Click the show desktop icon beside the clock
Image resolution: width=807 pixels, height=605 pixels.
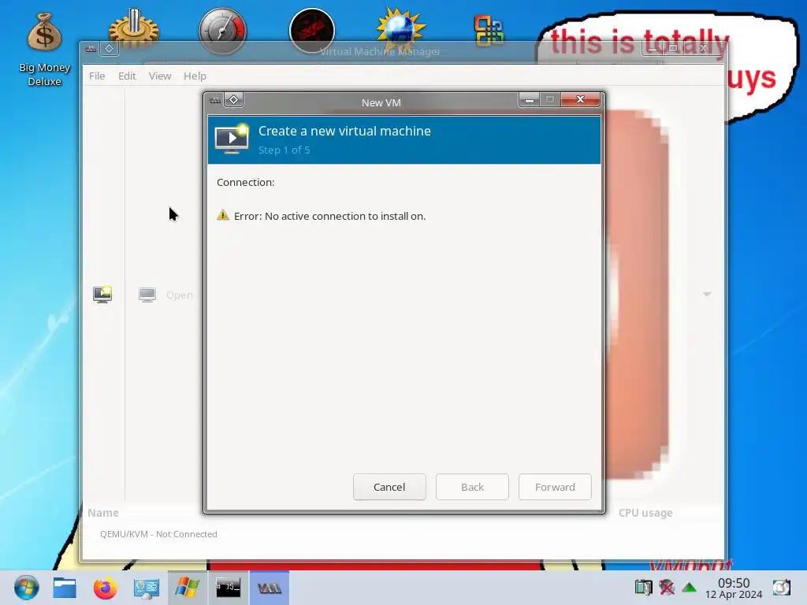tap(781, 588)
